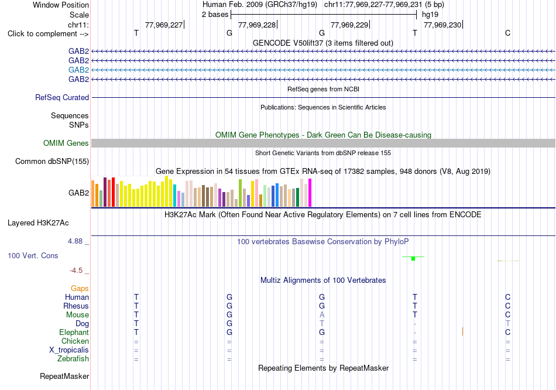Open 'Multiz Alignments of 100 Vertebrates' title
This screenshot has width=556, height=390.
[x=323, y=280]
